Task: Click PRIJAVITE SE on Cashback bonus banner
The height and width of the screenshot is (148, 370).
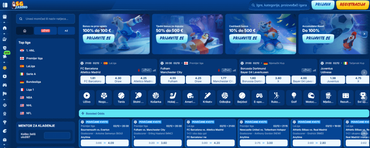Action: point(245,38)
